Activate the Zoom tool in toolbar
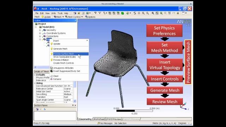 click(x=143, y=13)
